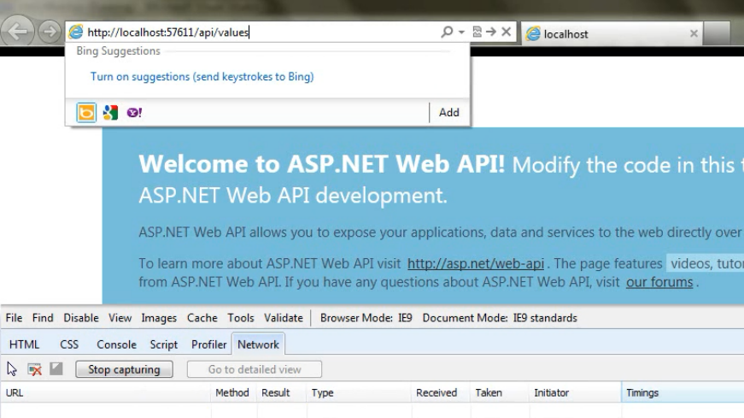Click the browser Back arrow button
This screenshot has width=744, height=418.
[17, 32]
